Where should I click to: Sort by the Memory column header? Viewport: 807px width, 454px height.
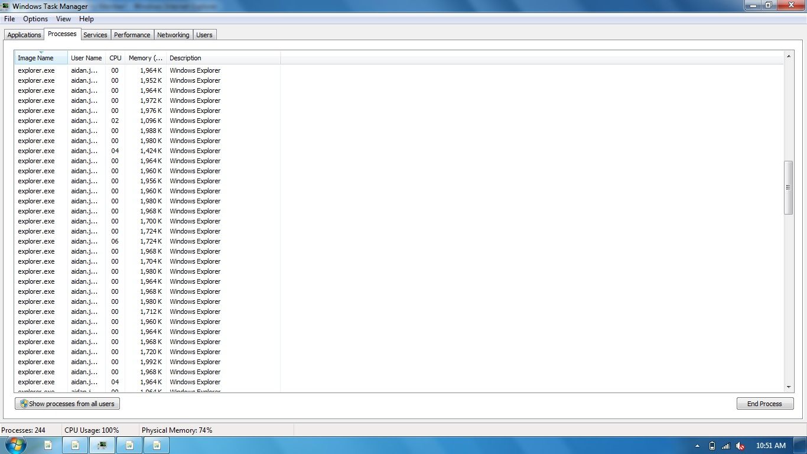[x=145, y=58]
